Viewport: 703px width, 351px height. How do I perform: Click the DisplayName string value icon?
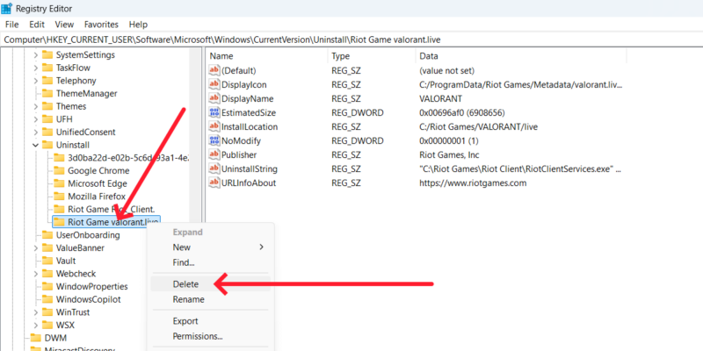click(214, 99)
